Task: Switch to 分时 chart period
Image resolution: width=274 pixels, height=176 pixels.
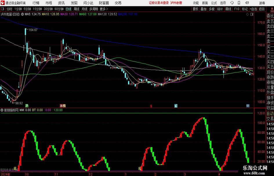Action: [10, 9]
